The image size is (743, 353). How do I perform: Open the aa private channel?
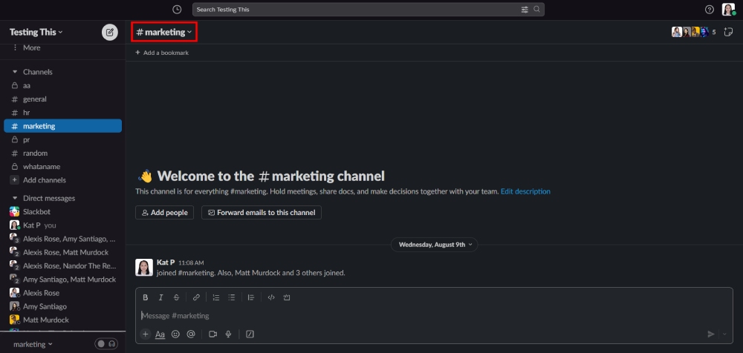pyautogui.click(x=62, y=85)
